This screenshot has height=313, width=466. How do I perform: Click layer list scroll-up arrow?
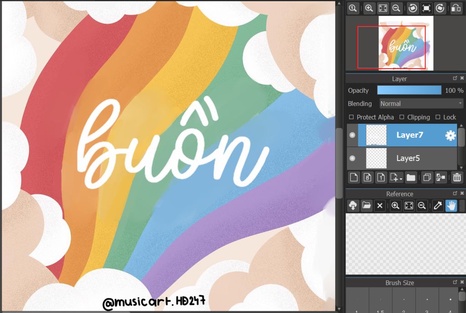461,126
